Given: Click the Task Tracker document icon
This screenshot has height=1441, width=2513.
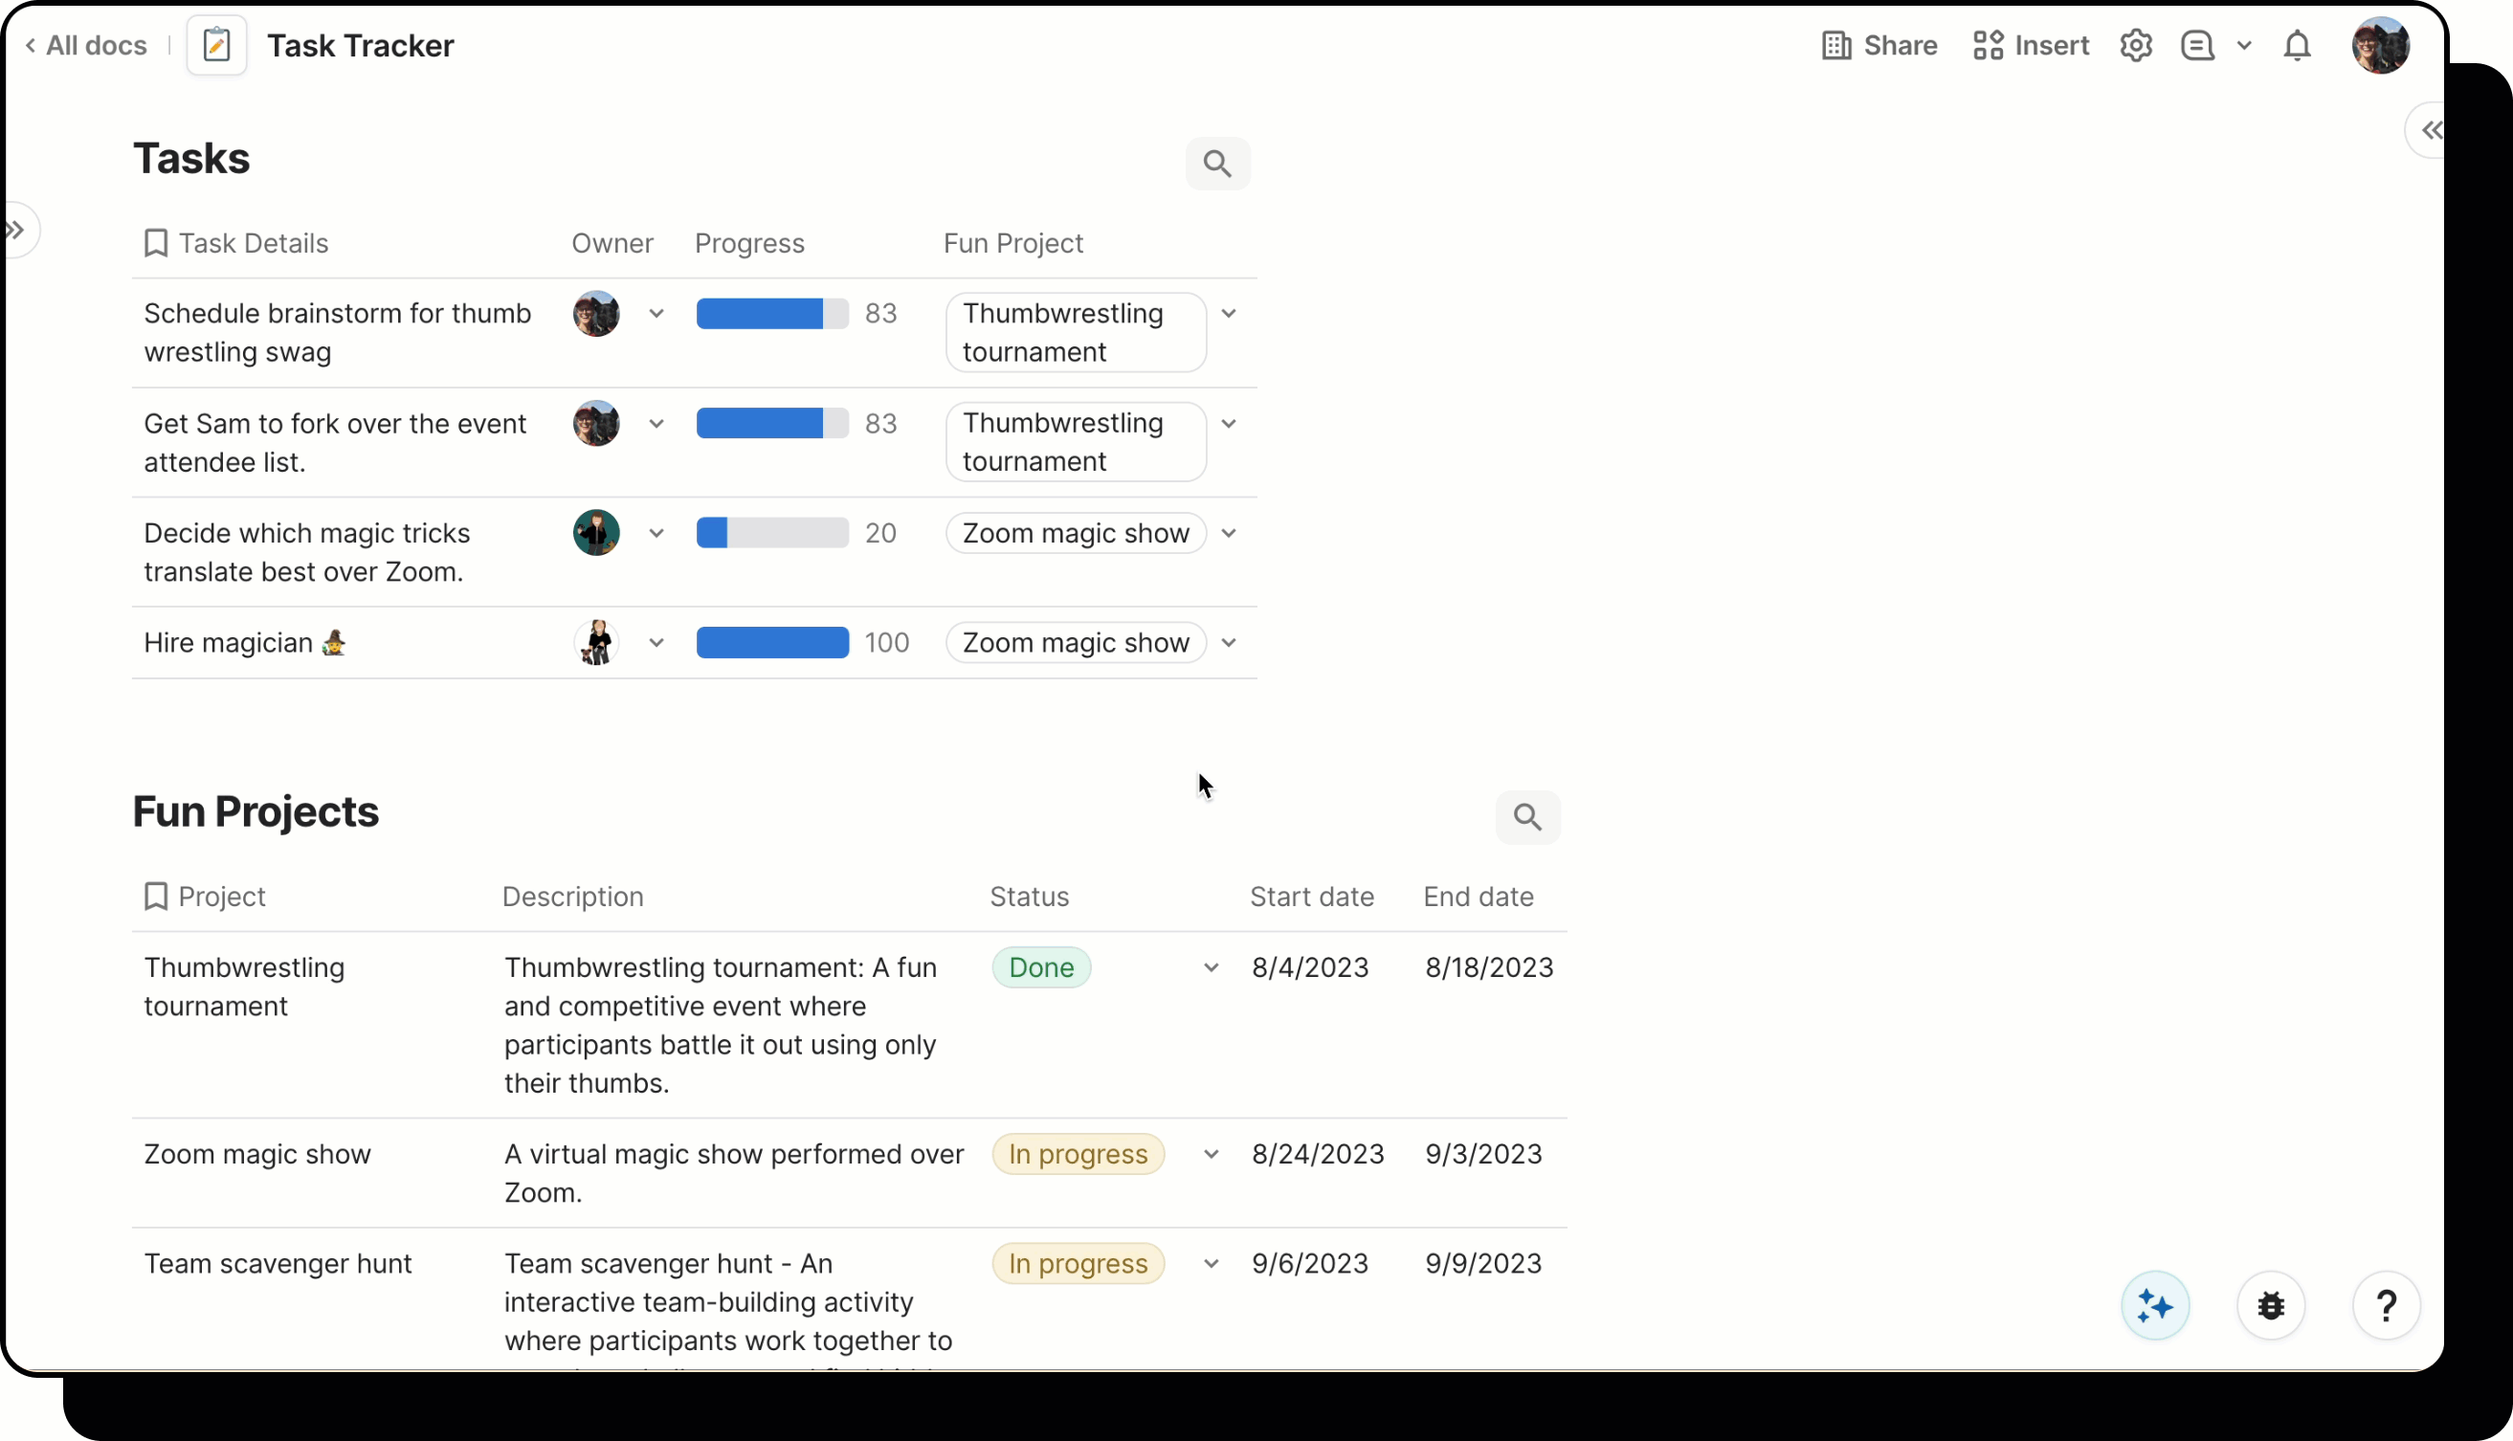Looking at the screenshot, I should 215,45.
